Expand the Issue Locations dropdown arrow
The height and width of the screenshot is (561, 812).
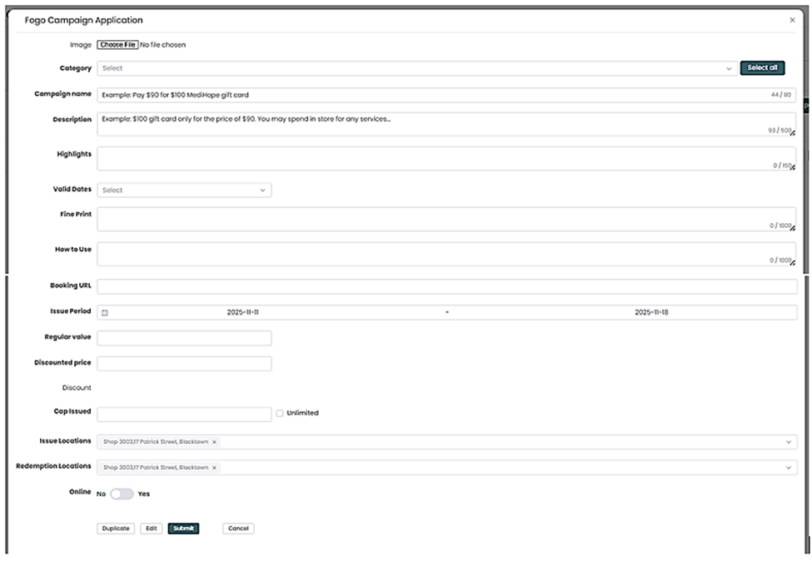[x=788, y=442]
